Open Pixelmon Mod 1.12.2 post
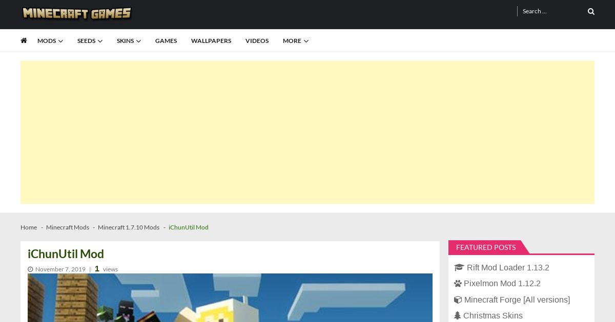615x322 pixels. (x=502, y=284)
